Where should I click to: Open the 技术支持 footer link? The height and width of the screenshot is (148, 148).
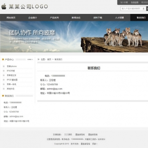85,144
